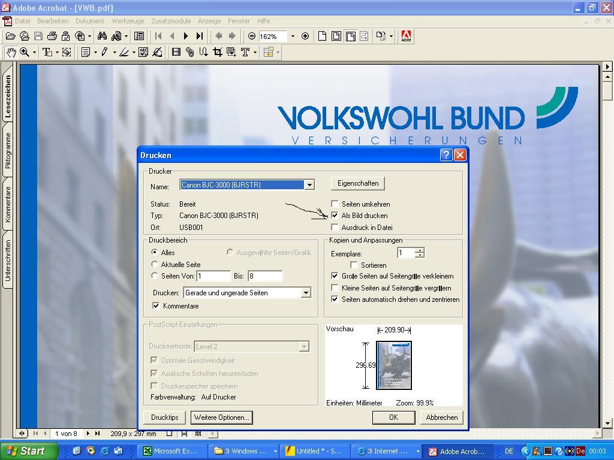614x460 pixels.
Task: Click the Eigenschaften button
Action: coord(357,183)
